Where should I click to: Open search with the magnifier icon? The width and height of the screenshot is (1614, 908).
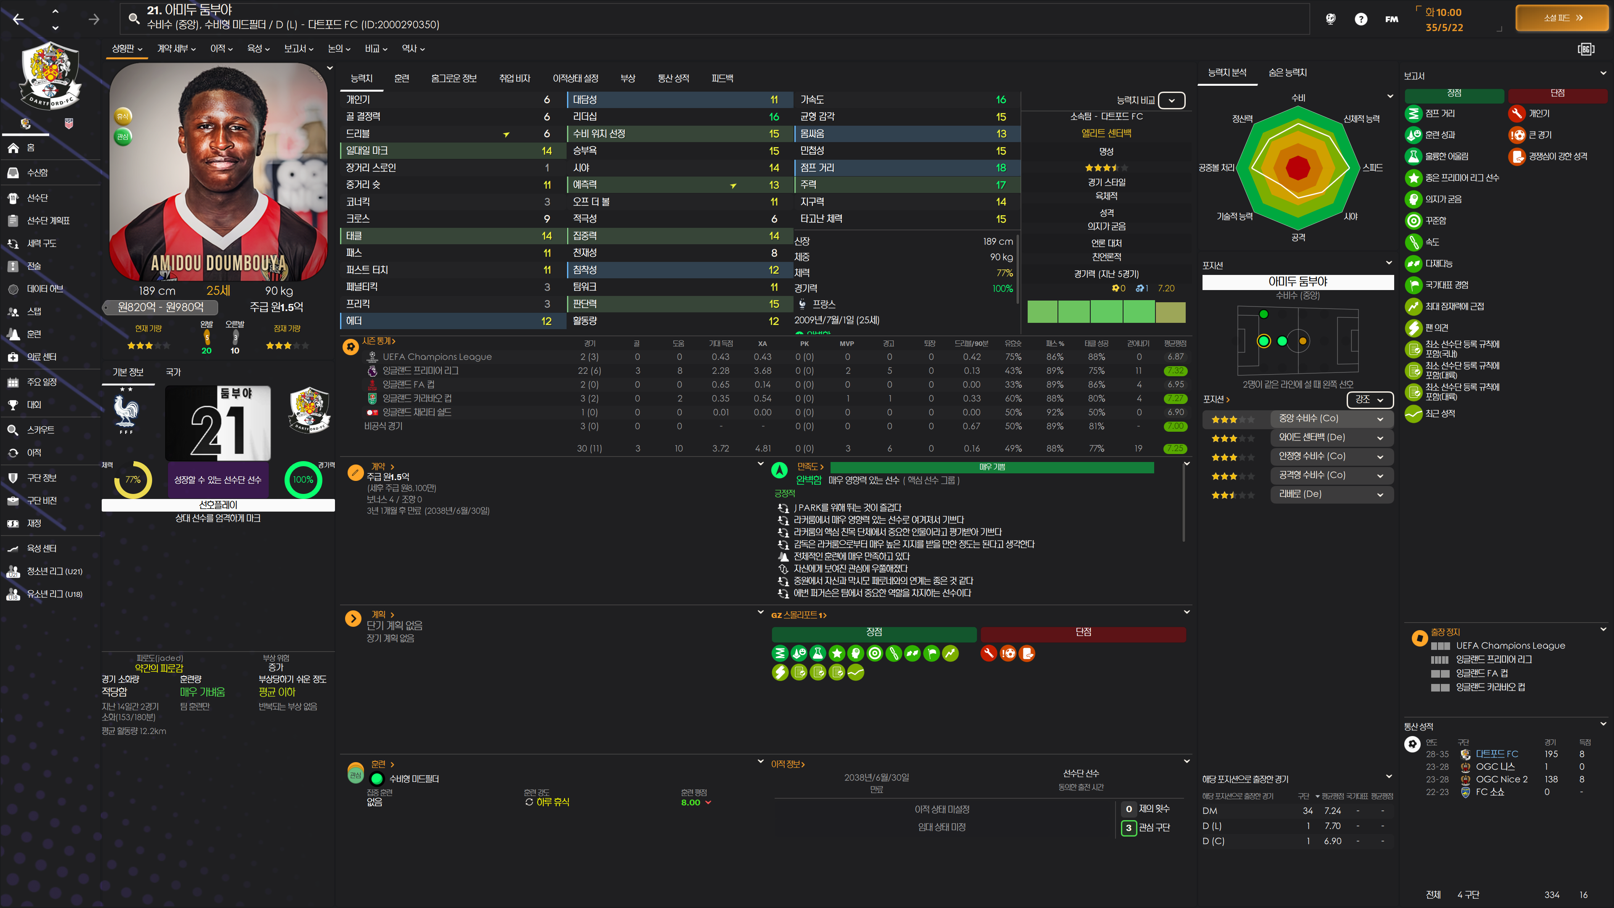[134, 19]
